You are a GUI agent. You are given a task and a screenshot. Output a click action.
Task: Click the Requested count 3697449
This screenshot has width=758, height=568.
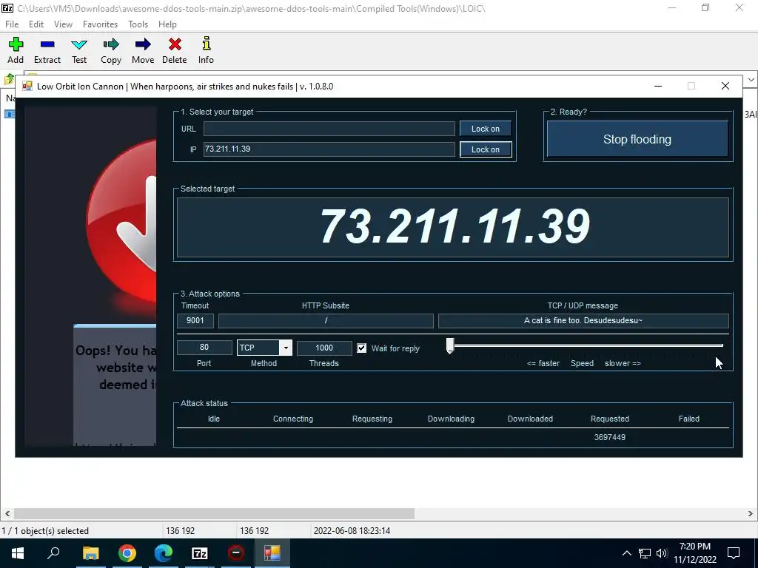[x=610, y=437]
